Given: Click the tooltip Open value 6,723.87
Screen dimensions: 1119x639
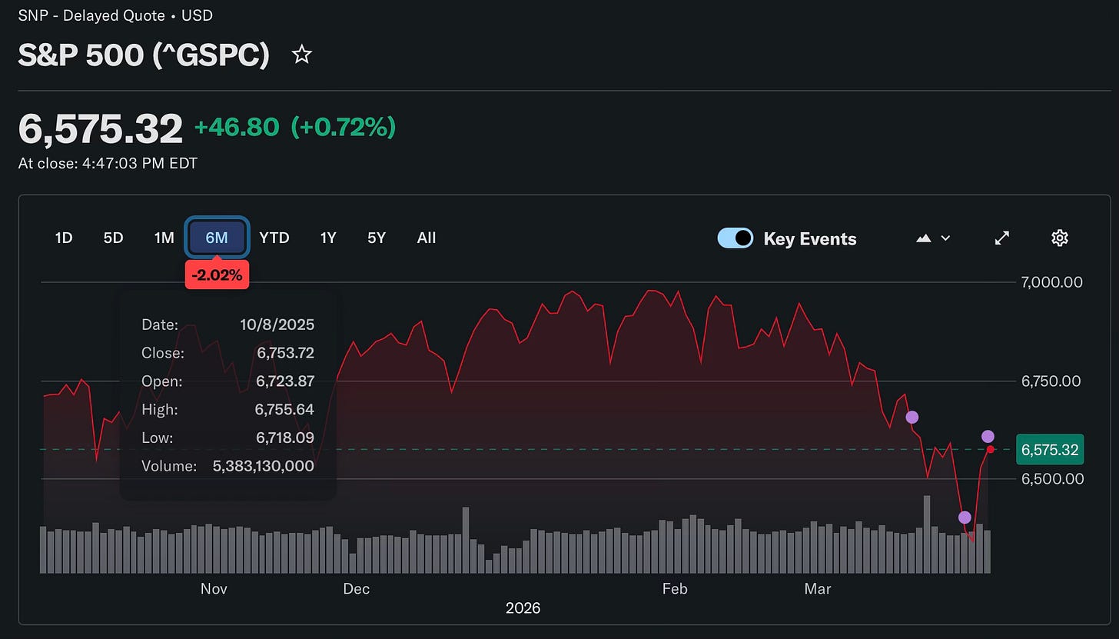Looking at the screenshot, I should pyautogui.click(x=285, y=381).
